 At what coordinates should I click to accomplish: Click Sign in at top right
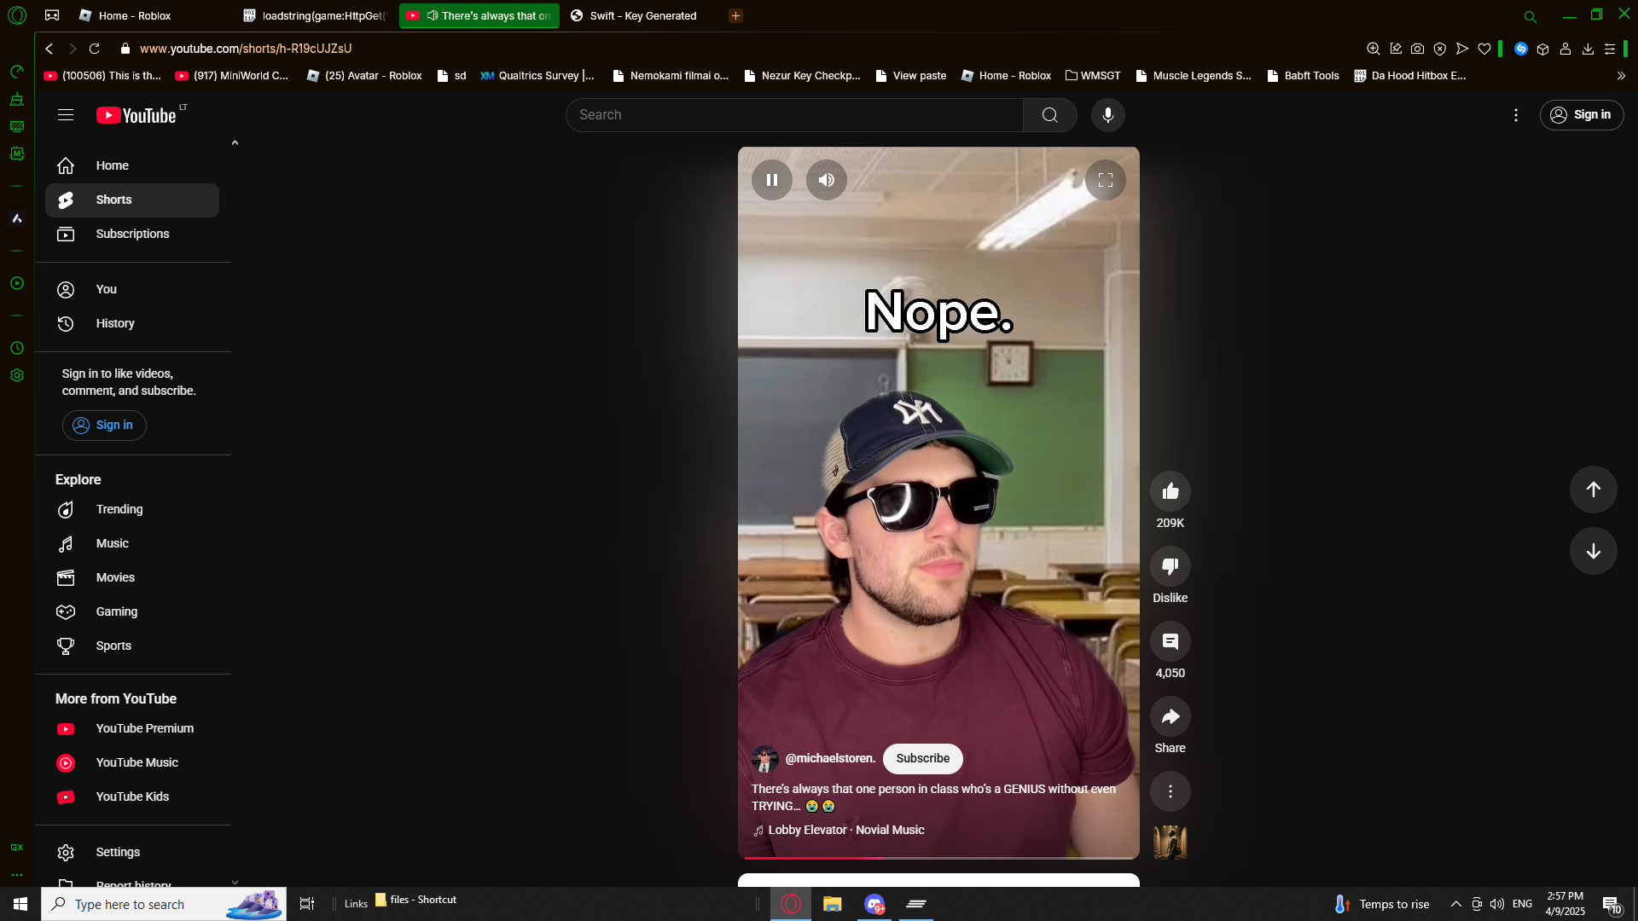[x=1581, y=115]
